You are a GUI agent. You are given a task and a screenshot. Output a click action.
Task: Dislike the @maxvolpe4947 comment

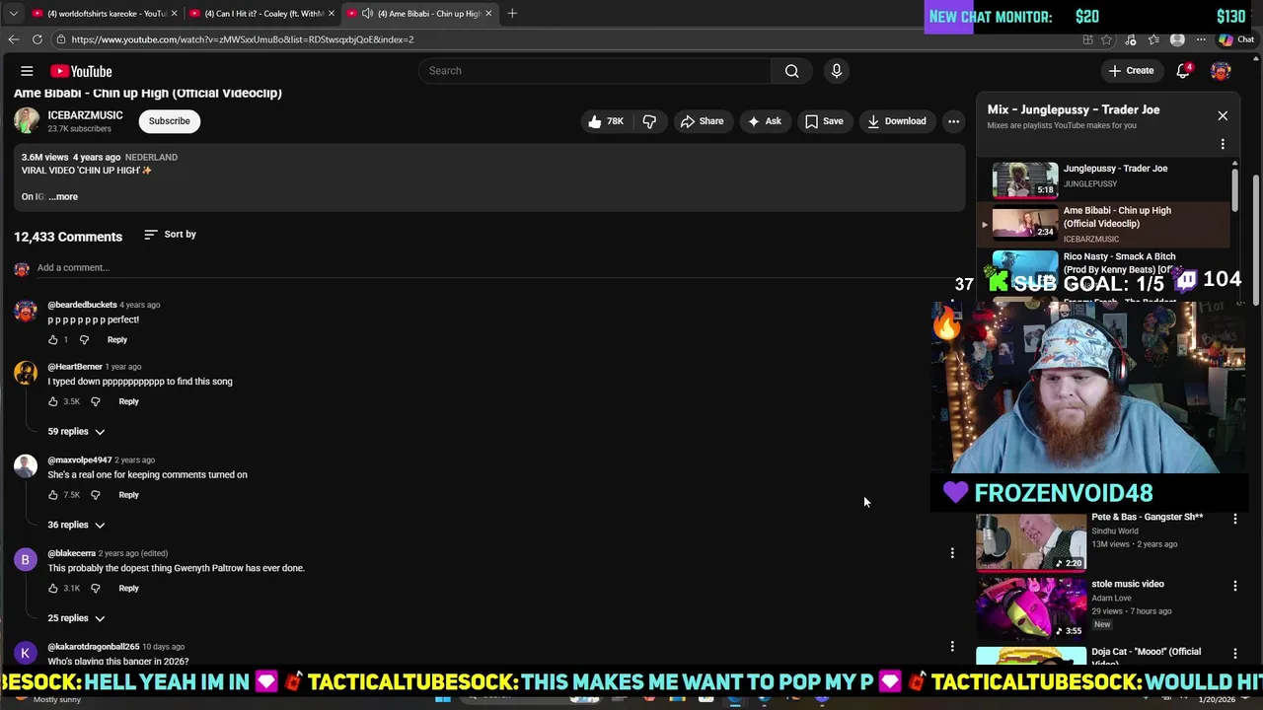tap(96, 495)
